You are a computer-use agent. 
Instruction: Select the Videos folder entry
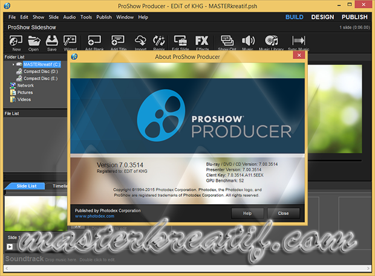click(x=24, y=99)
